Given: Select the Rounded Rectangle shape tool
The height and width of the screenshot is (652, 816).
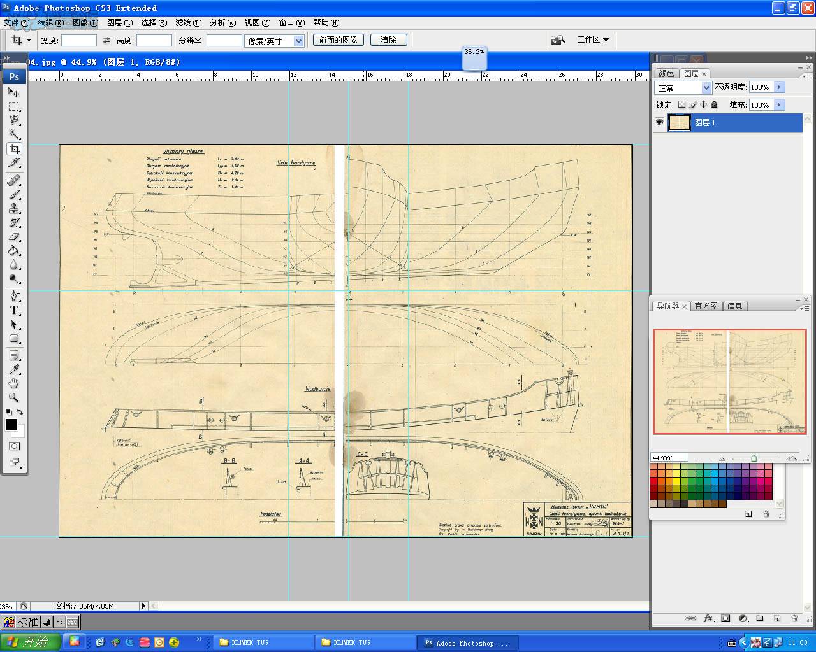Looking at the screenshot, I should (14, 339).
